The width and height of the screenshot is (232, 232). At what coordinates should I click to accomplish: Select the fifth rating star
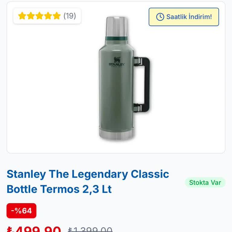[x=57, y=16]
